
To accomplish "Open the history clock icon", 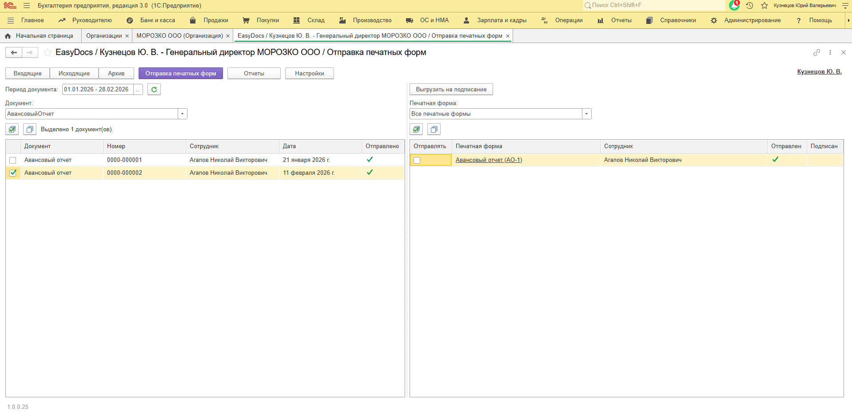I will [x=749, y=5].
